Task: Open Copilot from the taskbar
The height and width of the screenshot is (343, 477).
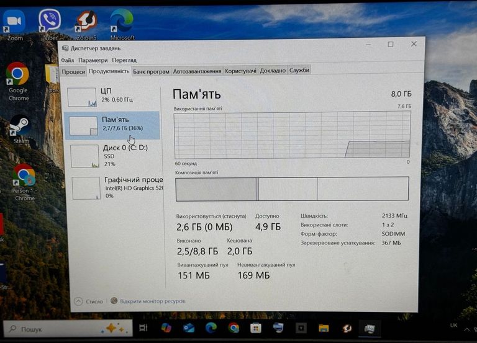Action: coord(166,328)
